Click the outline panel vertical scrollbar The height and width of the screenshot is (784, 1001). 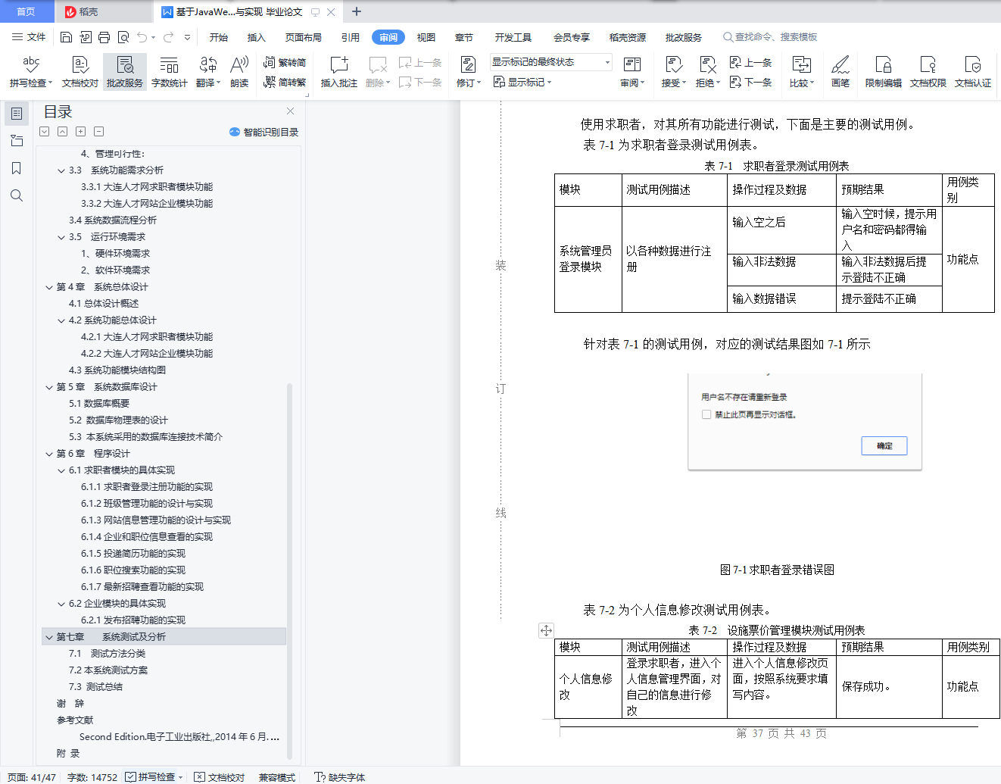(289, 572)
